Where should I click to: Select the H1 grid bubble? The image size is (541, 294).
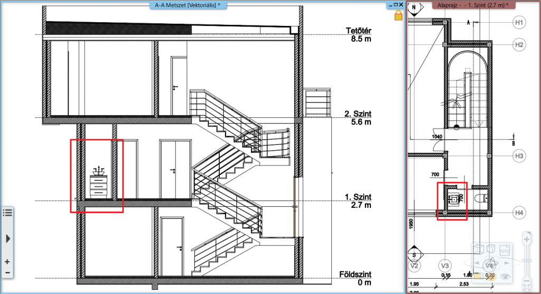pos(519,23)
